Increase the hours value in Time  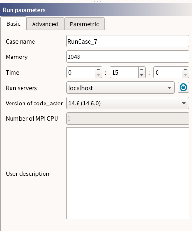[x=98, y=69]
